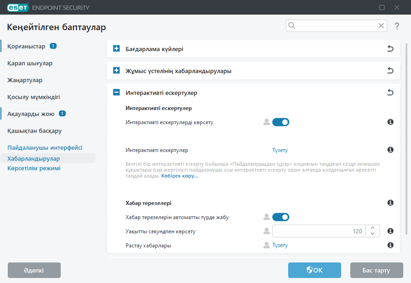This screenshot has width=411, height=283.
Task: Clear the search box with the X icon
Action: 381,26
